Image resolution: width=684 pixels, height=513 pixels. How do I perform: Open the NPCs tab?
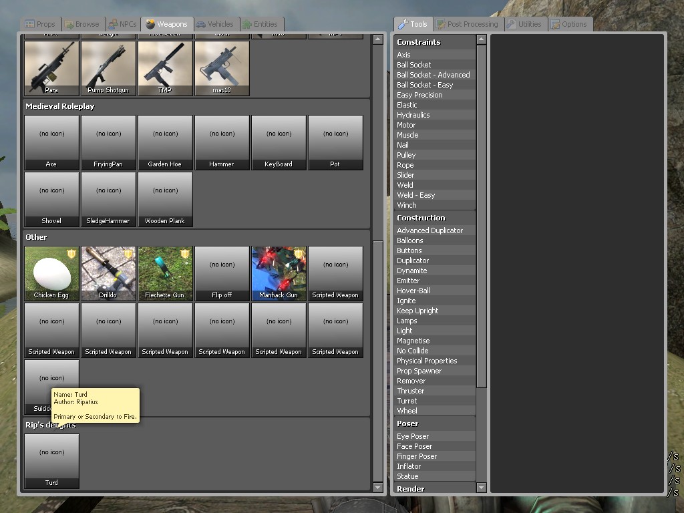coord(122,24)
